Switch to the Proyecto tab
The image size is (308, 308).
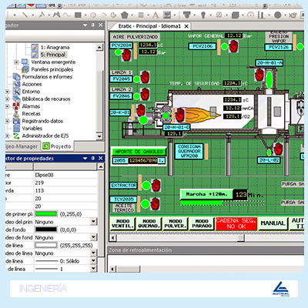coord(57,146)
